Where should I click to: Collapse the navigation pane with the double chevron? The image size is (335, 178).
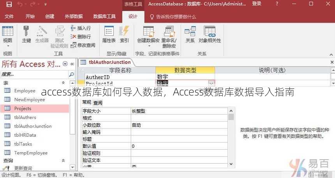point(72,63)
